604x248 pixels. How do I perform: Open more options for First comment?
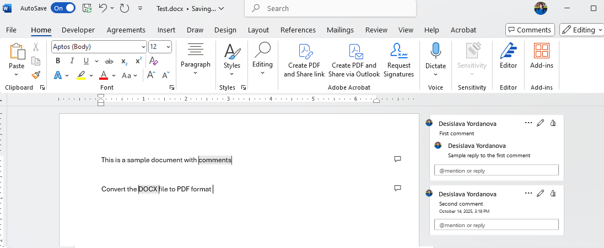[528, 123]
